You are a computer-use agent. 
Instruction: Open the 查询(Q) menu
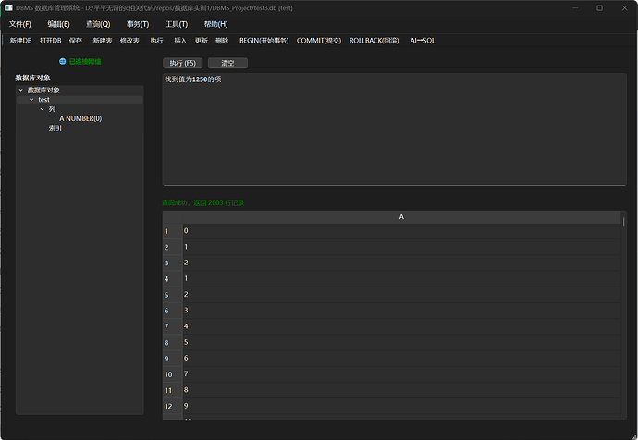coord(98,24)
